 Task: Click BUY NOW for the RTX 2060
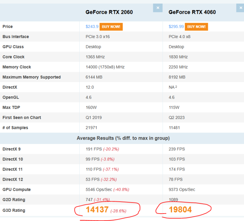coord(111,27)
